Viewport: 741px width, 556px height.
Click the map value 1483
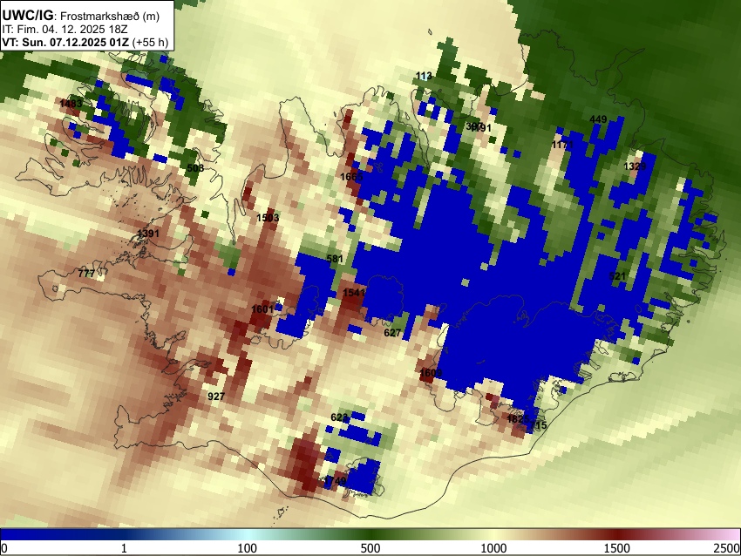(x=71, y=104)
